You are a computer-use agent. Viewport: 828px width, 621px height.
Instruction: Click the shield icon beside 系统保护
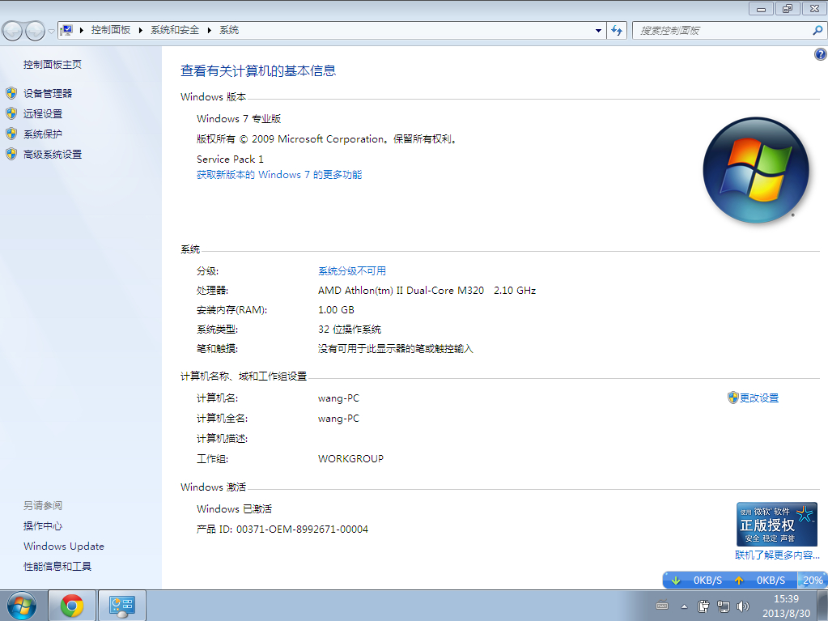tap(11, 134)
